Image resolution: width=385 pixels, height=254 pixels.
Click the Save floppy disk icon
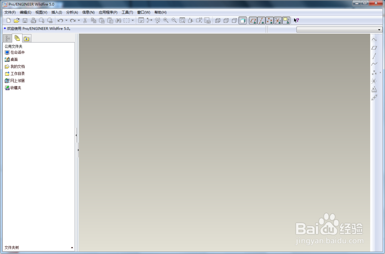coord(25,21)
